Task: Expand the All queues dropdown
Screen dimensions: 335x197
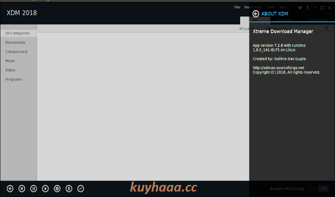Action: coord(249,28)
